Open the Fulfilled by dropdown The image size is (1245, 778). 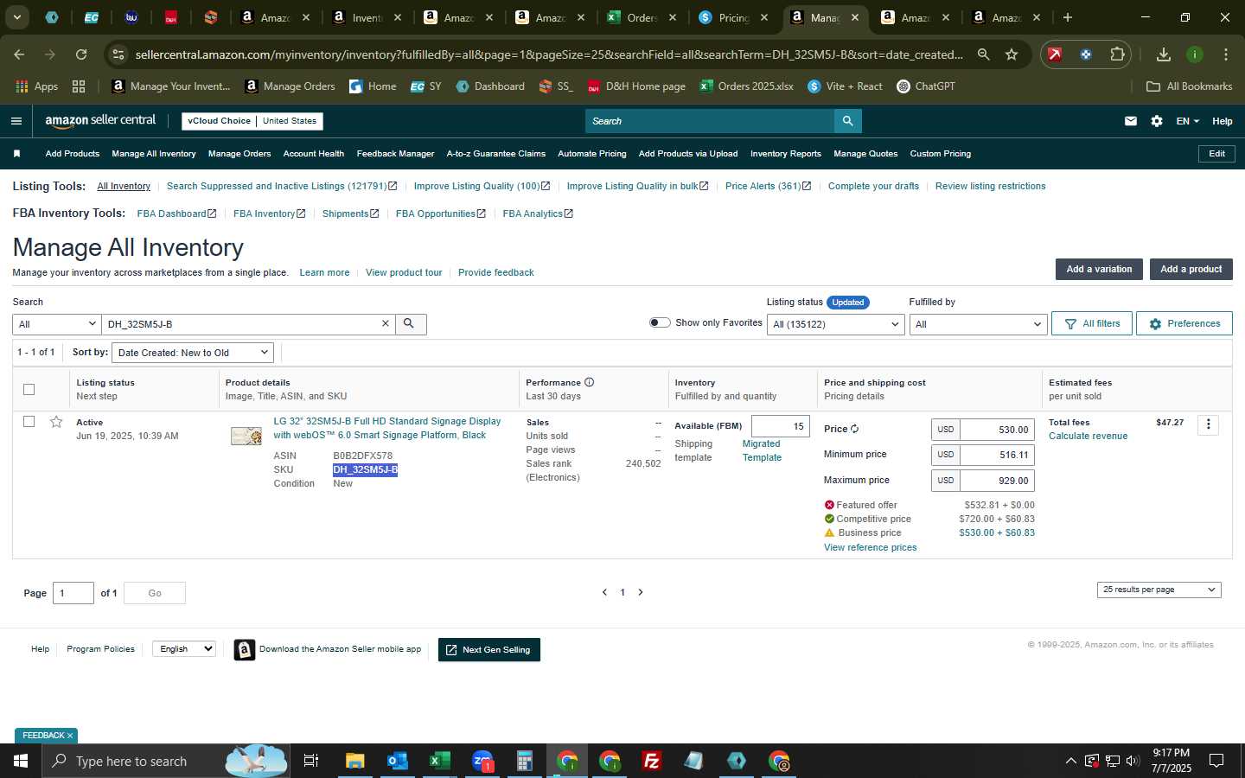coord(978,324)
